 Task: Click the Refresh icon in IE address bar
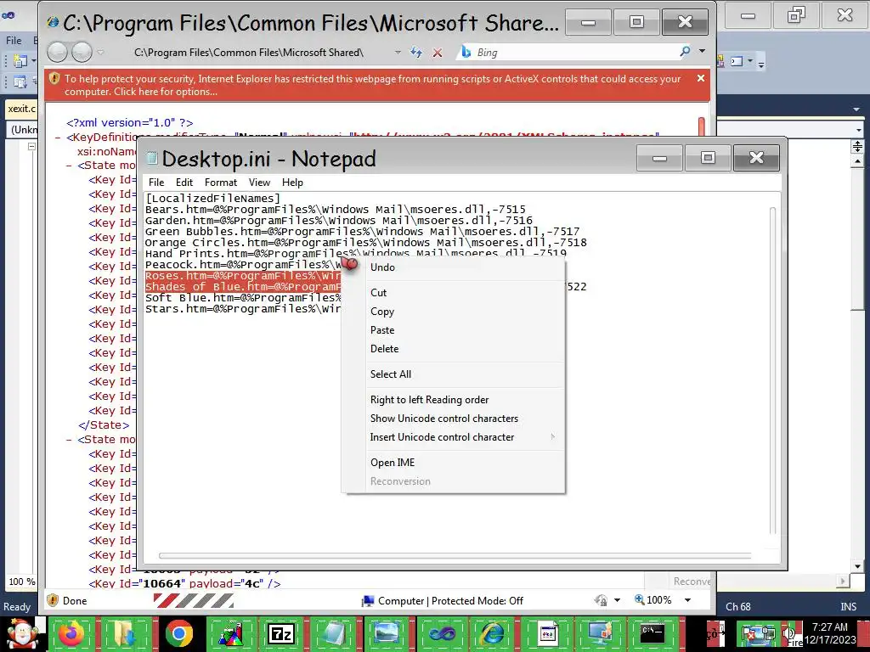(416, 52)
